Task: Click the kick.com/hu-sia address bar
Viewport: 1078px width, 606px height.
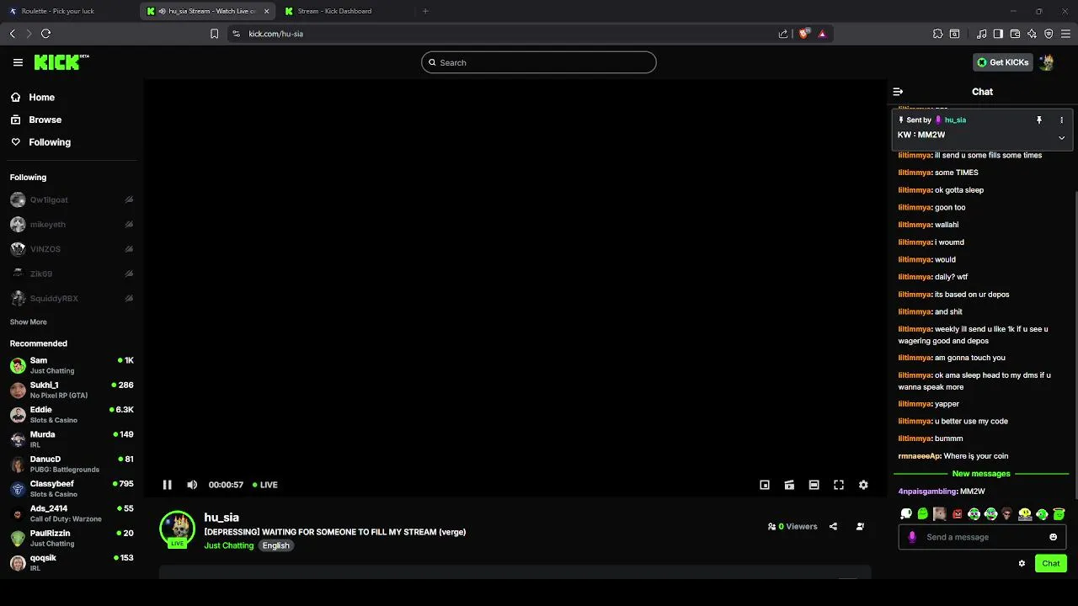Action: [x=505, y=34]
